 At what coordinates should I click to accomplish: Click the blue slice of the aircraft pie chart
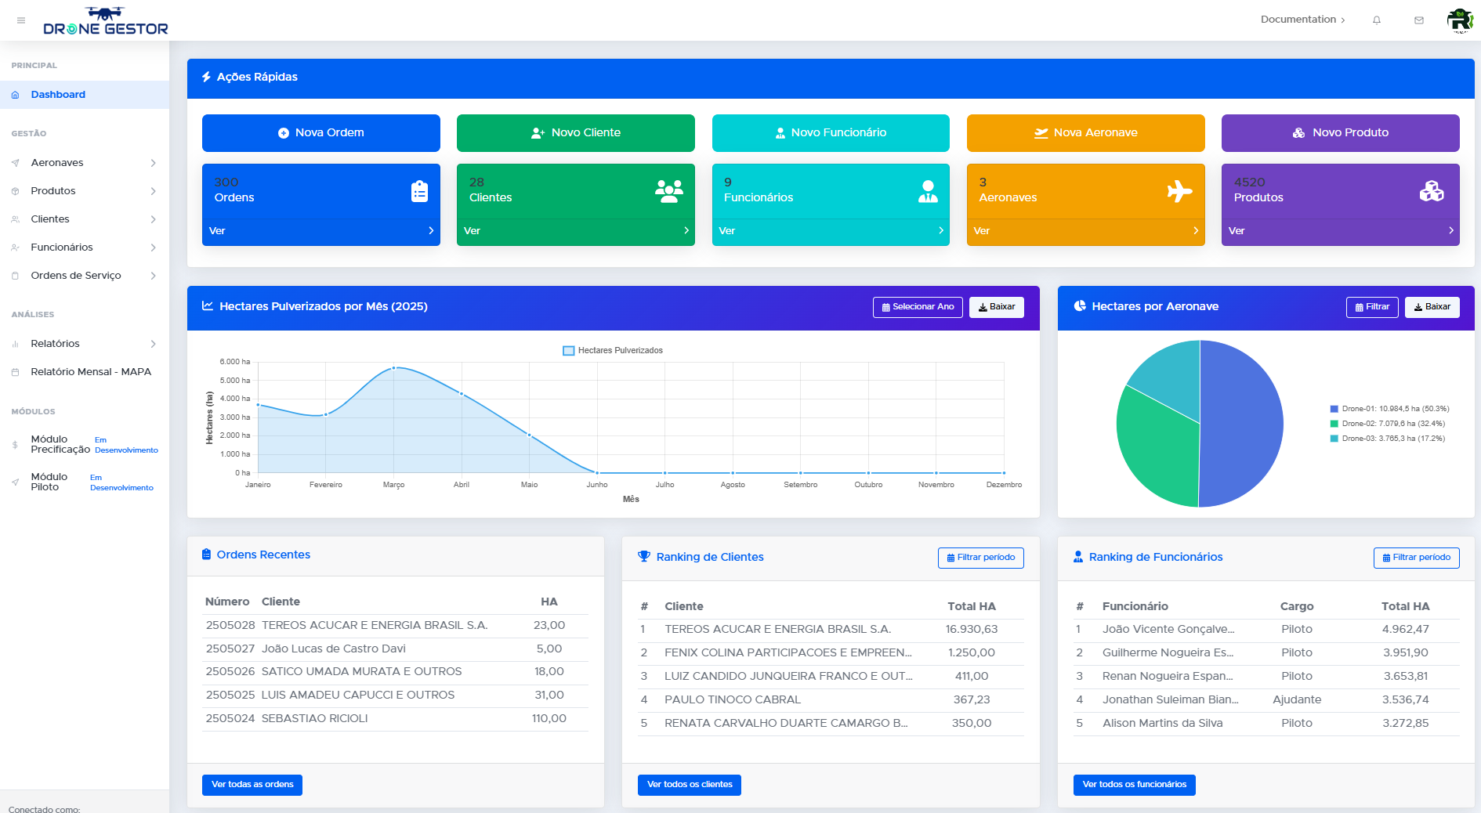tap(1238, 423)
